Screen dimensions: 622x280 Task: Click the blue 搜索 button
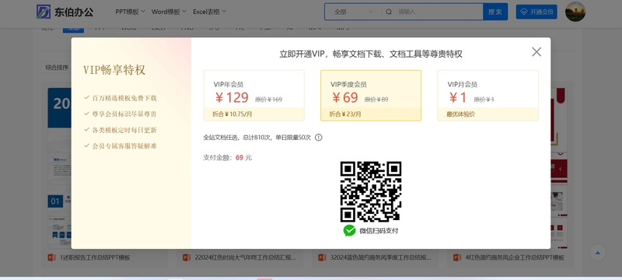tap(495, 12)
